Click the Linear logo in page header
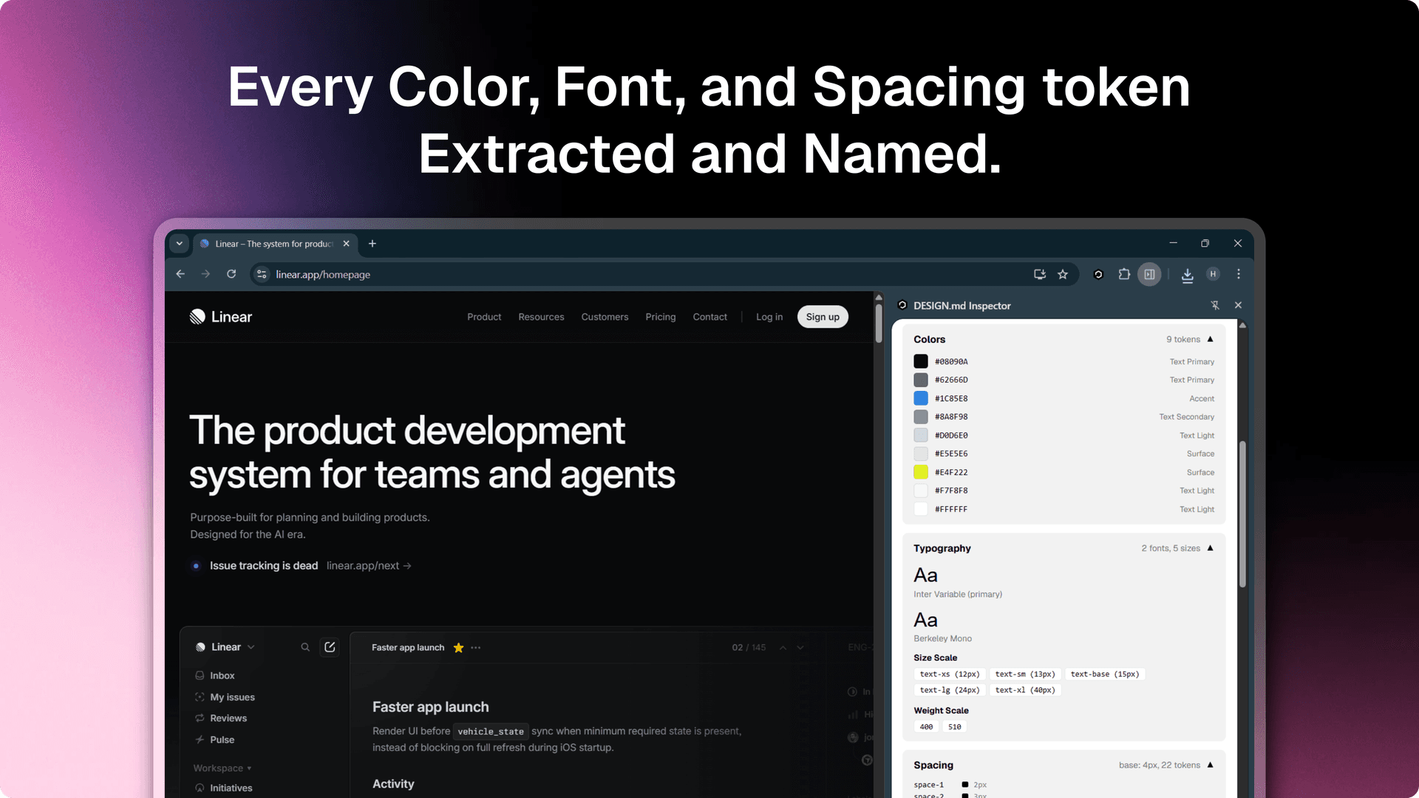Image resolution: width=1419 pixels, height=798 pixels. coord(221,317)
